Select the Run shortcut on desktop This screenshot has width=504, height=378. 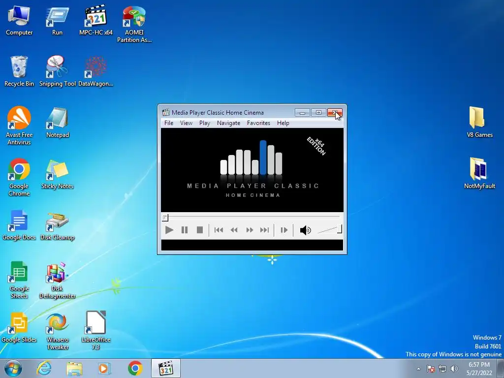tap(57, 21)
